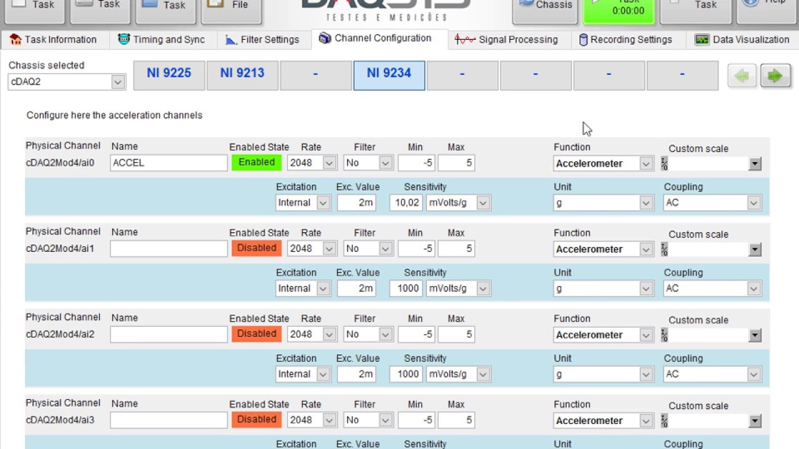The width and height of the screenshot is (799, 449).
Task: Click ai0 Sensitivity field showing 10,02
Action: pyautogui.click(x=406, y=203)
